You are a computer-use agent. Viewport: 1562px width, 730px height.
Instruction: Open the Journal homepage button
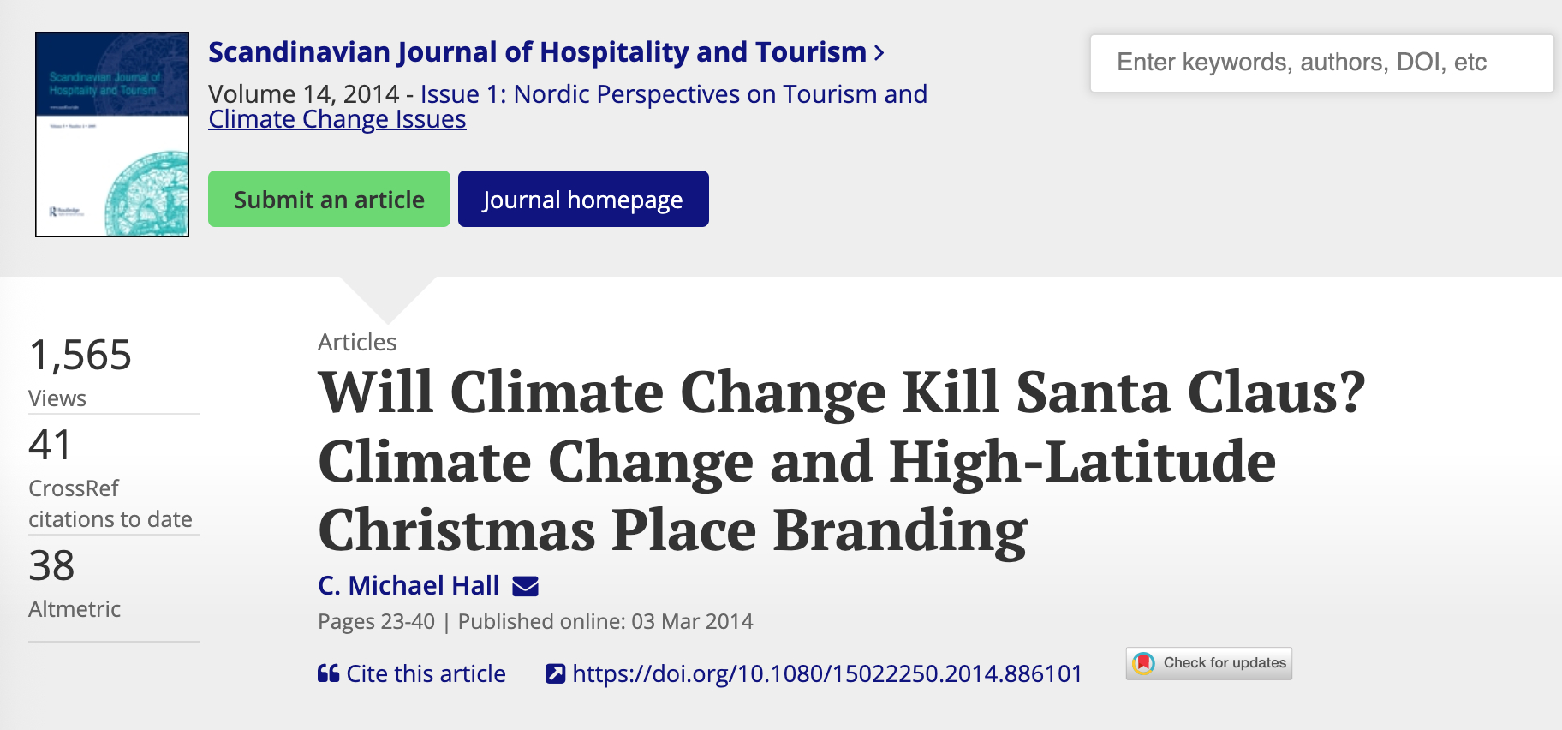(x=582, y=200)
